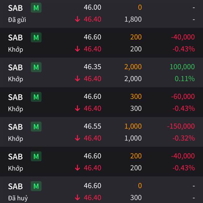Tap the M badge on the Đã huỷ order
203x203 pixels.
36,186
